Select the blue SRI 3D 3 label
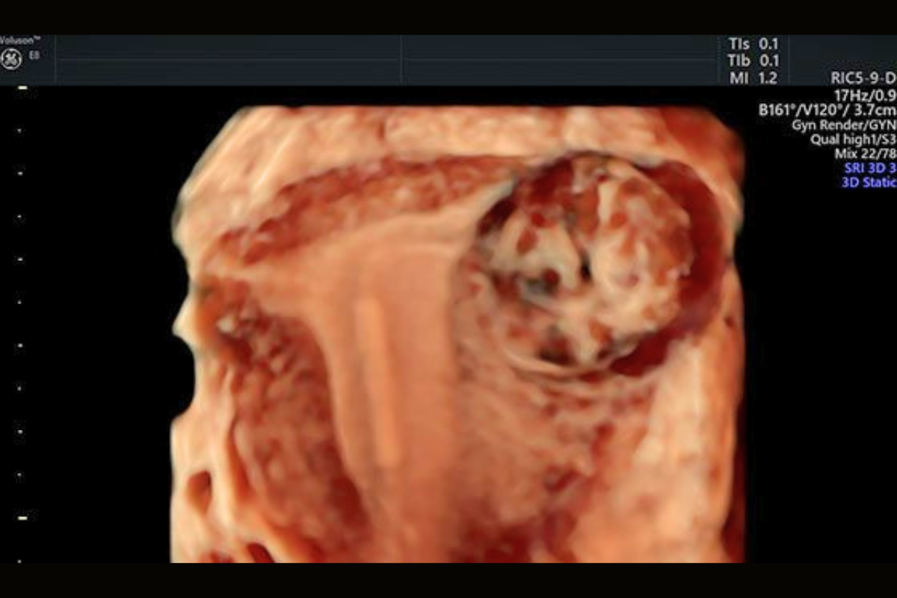The image size is (897, 598). (870, 168)
